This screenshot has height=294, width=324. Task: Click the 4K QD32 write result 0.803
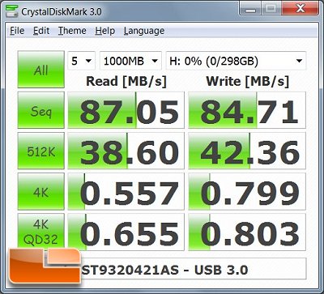pos(247,232)
